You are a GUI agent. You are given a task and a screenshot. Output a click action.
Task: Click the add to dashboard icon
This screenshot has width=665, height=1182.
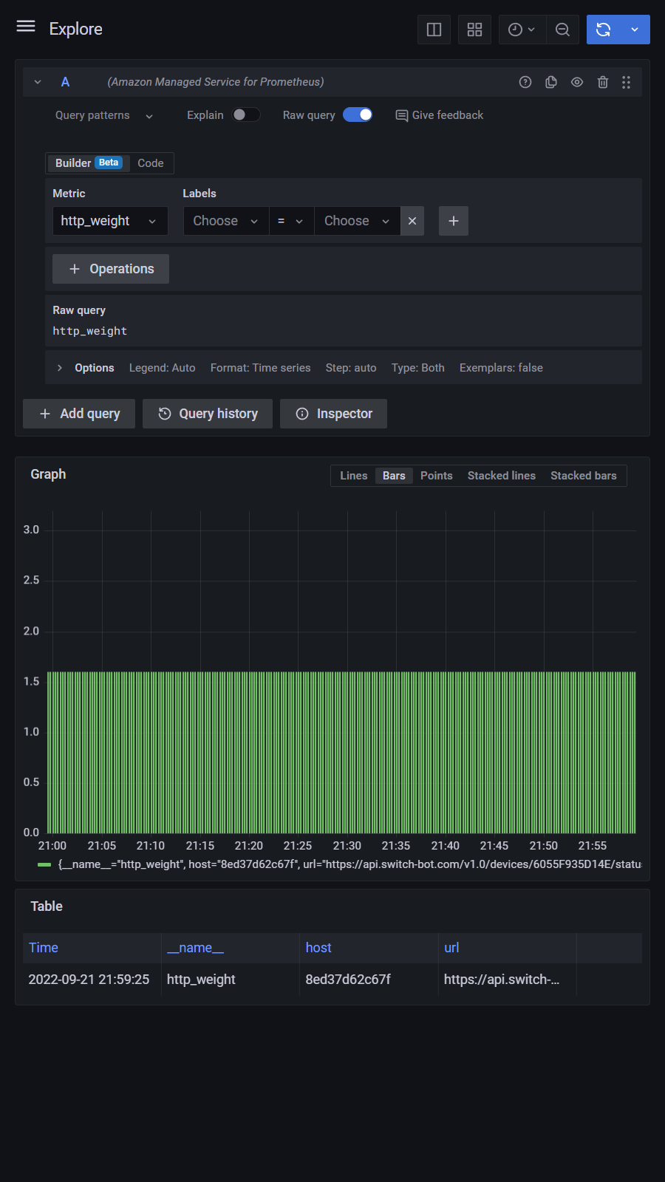[x=474, y=30]
